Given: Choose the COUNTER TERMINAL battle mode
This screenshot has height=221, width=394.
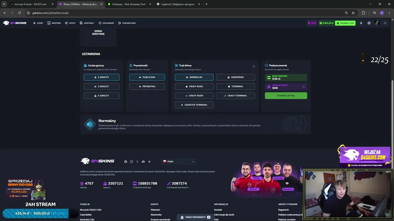Looking at the screenshot, I should (194, 105).
